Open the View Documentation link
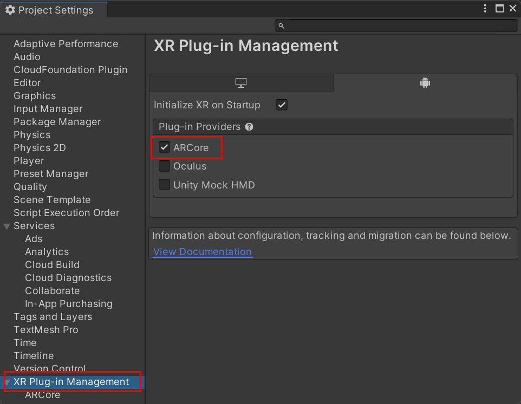 203,252
